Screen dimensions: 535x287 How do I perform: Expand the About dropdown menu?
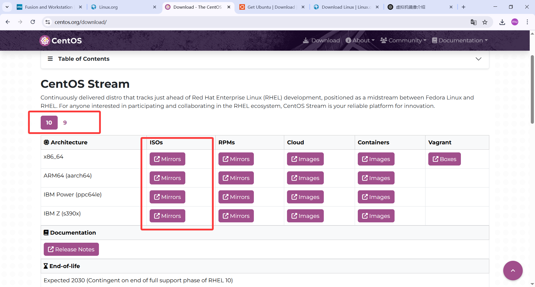click(x=360, y=40)
